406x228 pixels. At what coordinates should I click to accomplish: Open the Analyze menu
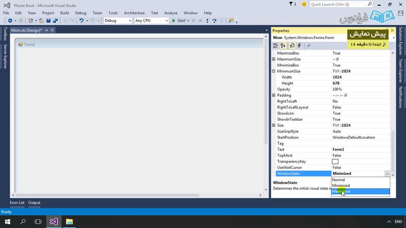tap(171, 13)
